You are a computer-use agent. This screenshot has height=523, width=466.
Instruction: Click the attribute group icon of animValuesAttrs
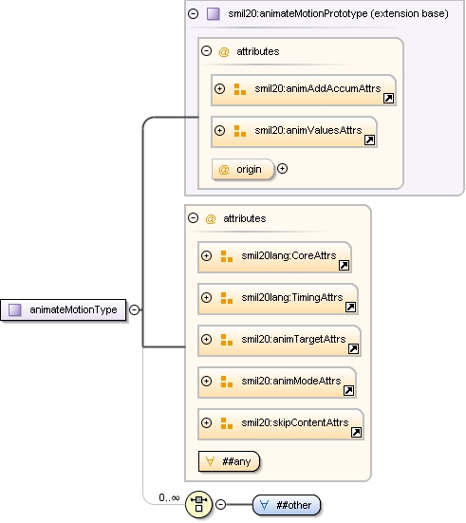(240, 131)
